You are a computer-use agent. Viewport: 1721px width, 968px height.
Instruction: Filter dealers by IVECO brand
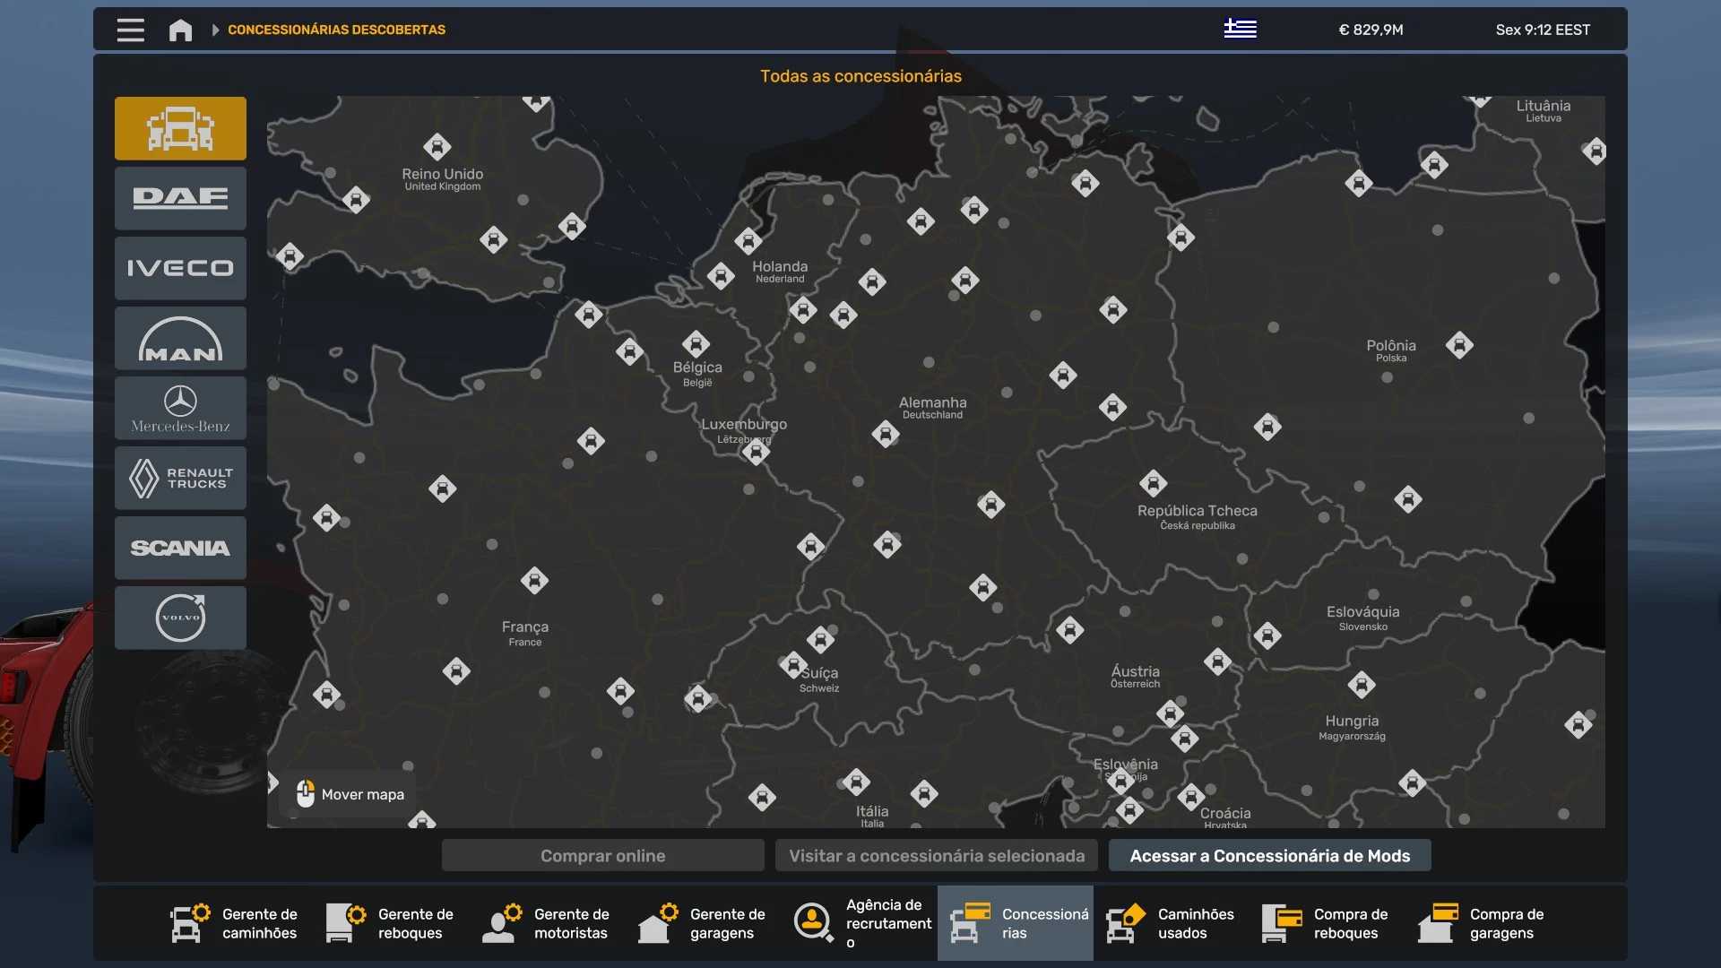pyautogui.click(x=180, y=268)
